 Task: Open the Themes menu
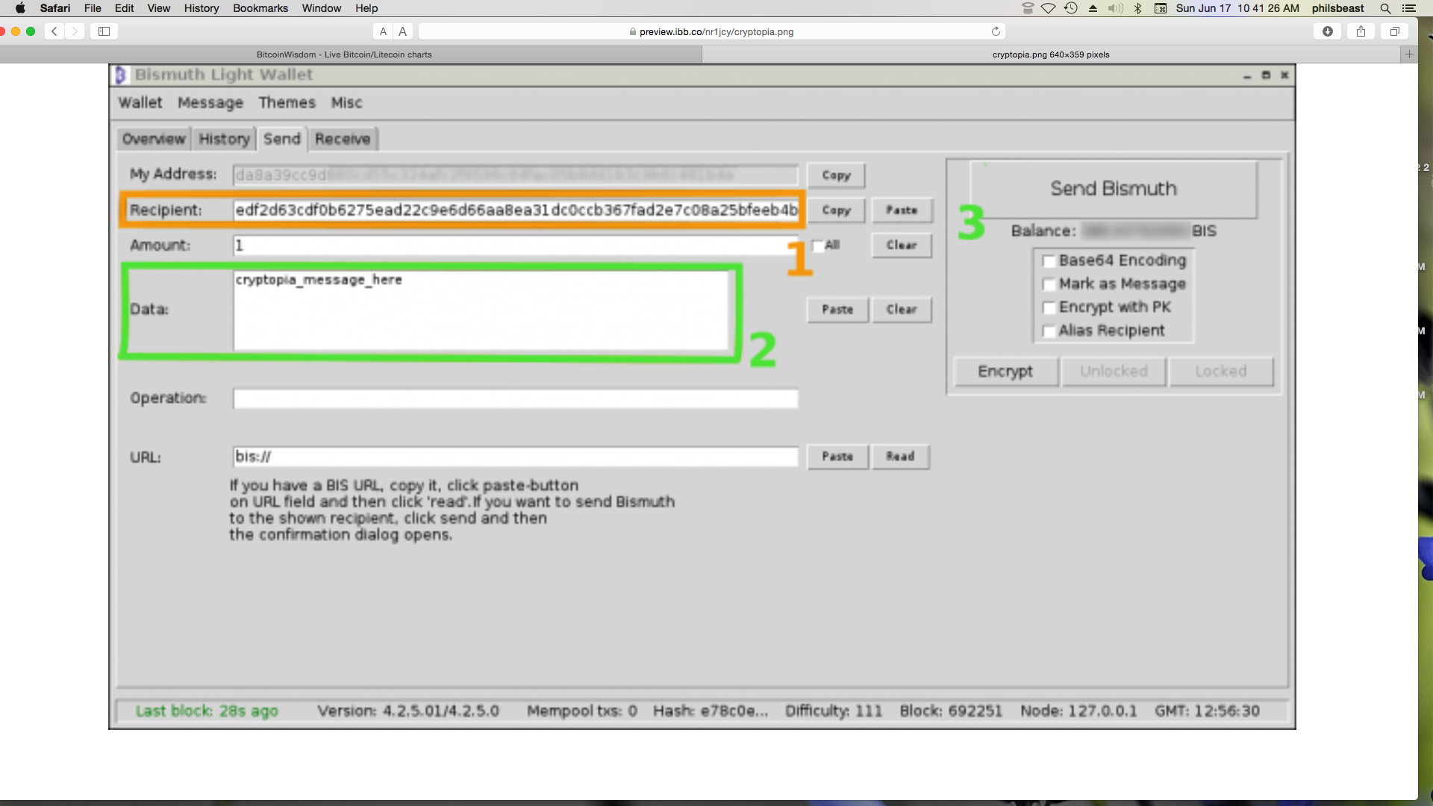tap(287, 103)
